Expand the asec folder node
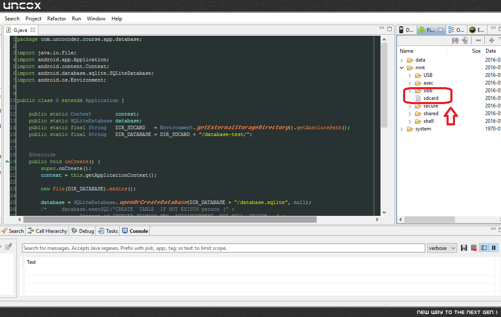Image resolution: width=501 pixels, height=317 pixels. click(x=409, y=83)
